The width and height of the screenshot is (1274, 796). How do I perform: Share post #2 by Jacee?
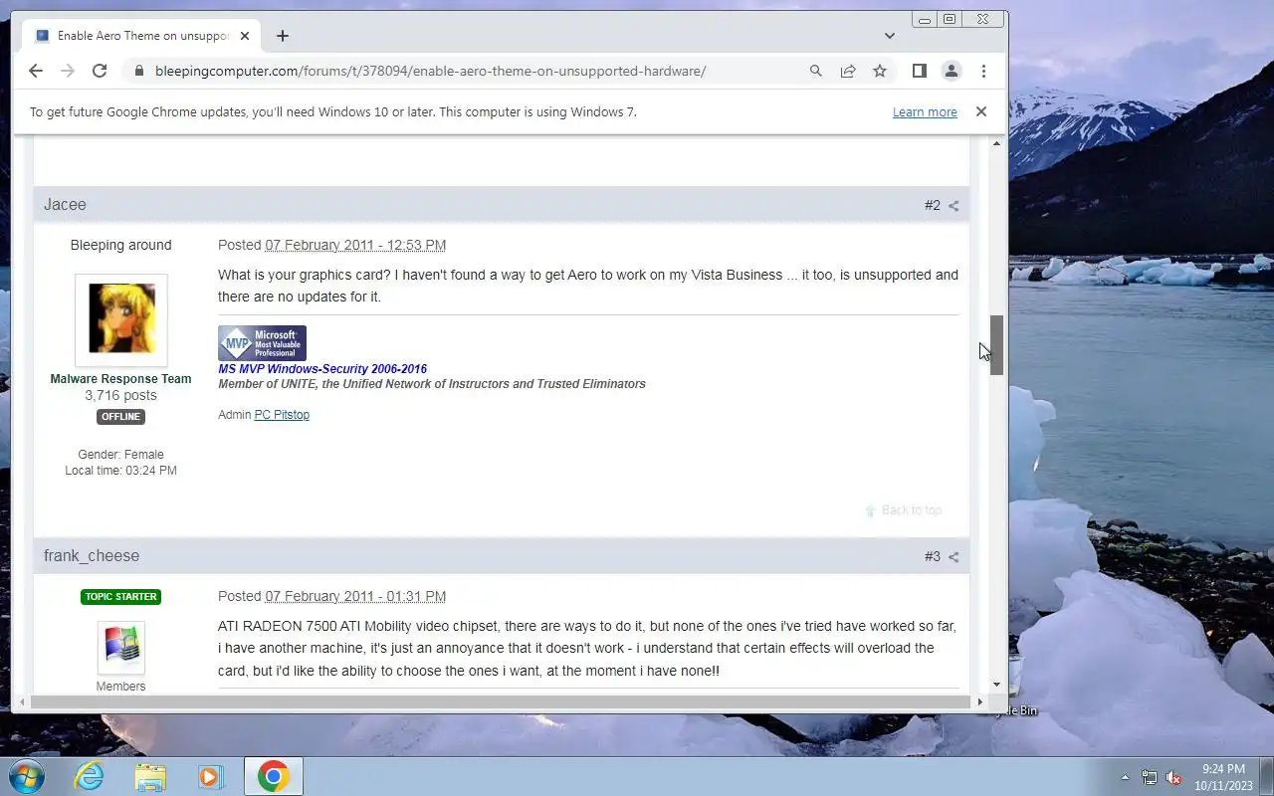coord(954,206)
